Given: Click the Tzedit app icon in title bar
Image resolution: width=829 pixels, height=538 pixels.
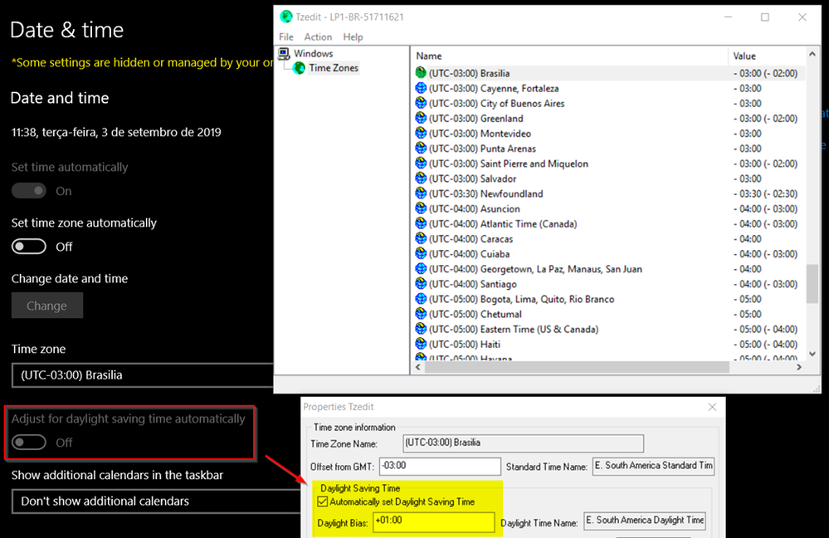Looking at the screenshot, I should point(286,17).
